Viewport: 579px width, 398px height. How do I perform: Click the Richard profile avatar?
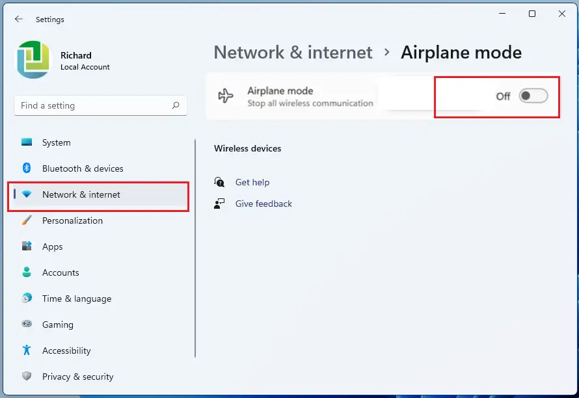[x=33, y=60]
